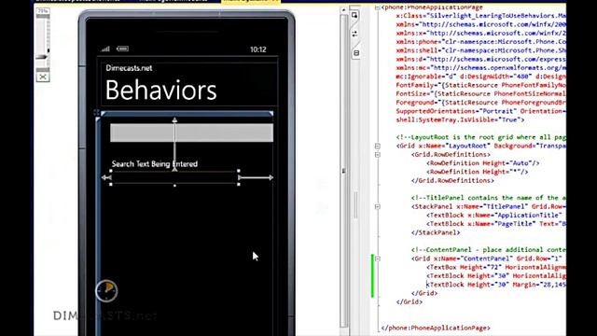The width and height of the screenshot is (597, 336).
Task: Click the right margin arrow of selected TextBlock
Action: coord(256,177)
